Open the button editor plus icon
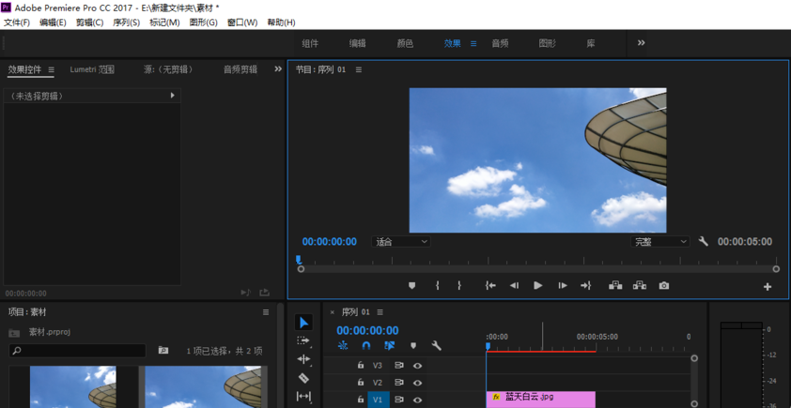The height and width of the screenshot is (408, 791). (x=768, y=287)
